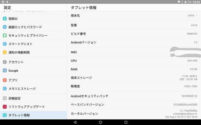Tap the 画面ロックとパスワード lock icon
The image size is (201, 125).
click(5, 27)
